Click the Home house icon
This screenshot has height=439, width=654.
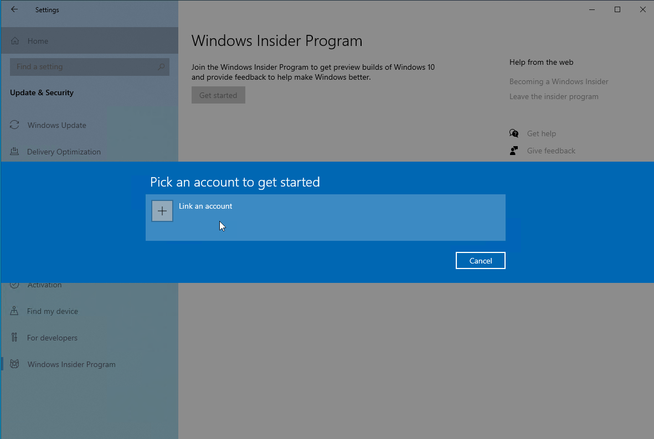coord(15,41)
